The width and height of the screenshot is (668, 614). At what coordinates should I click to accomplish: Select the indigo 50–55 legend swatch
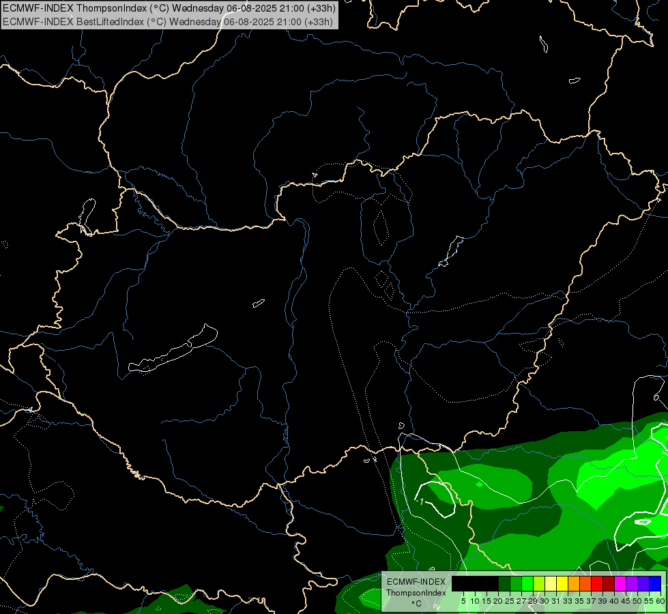pos(643,583)
